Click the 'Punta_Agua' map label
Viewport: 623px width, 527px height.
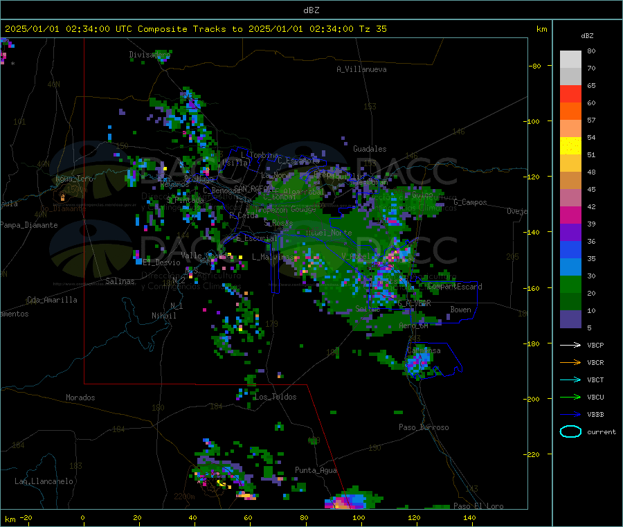(x=316, y=470)
